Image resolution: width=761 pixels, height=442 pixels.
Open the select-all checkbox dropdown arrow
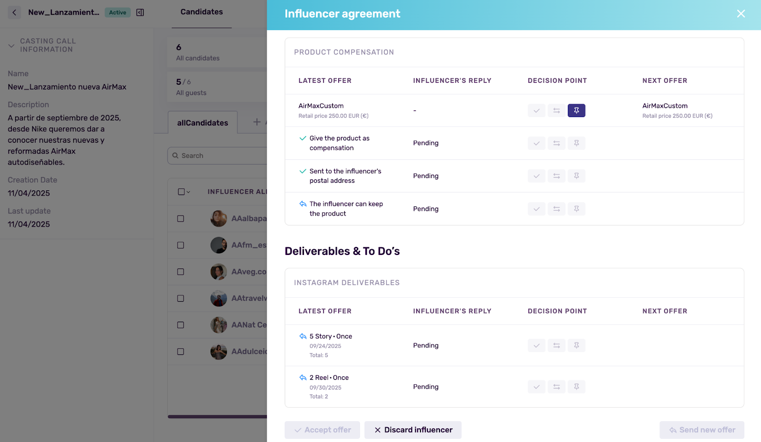[x=188, y=192]
